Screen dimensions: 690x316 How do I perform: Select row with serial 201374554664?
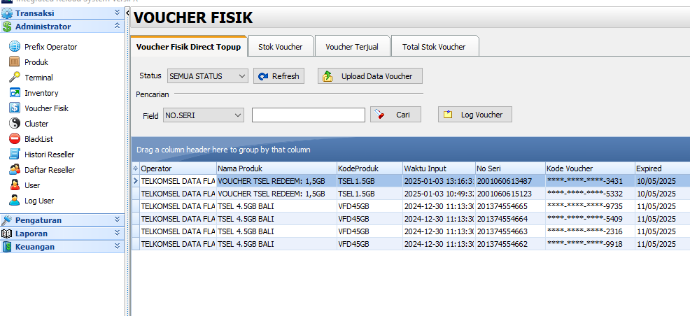(411, 218)
